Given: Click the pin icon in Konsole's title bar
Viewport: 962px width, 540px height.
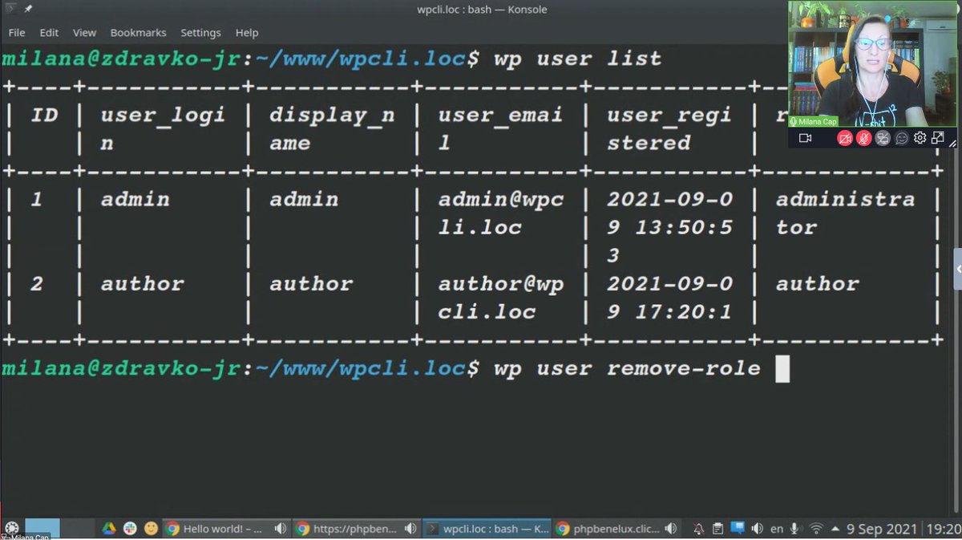Looking at the screenshot, I should pyautogui.click(x=28, y=9).
